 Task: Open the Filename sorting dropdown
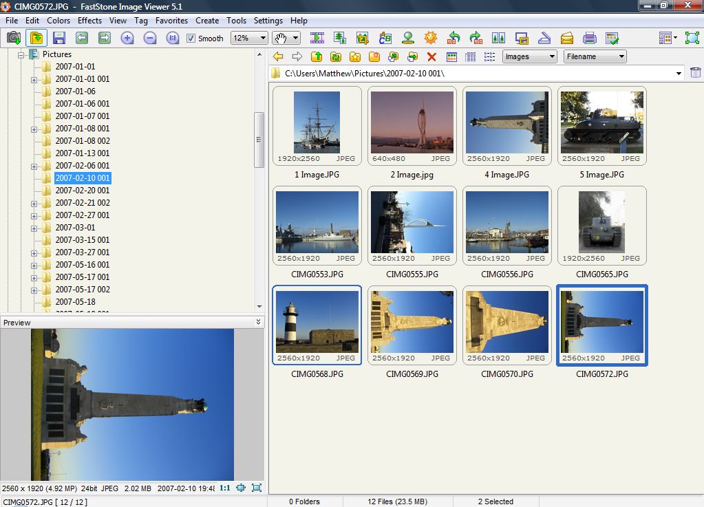(595, 56)
